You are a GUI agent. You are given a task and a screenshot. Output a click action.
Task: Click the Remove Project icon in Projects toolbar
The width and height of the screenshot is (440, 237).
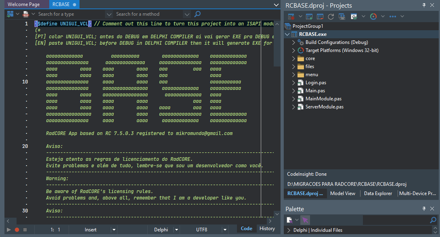coord(320,17)
